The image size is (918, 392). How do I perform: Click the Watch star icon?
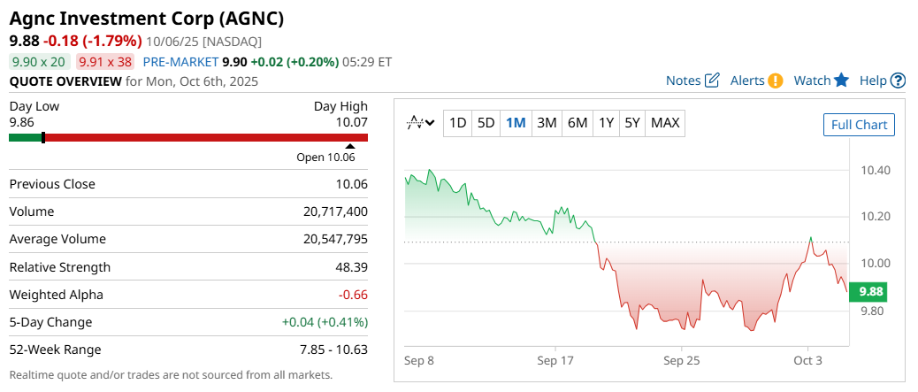click(x=841, y=81)
